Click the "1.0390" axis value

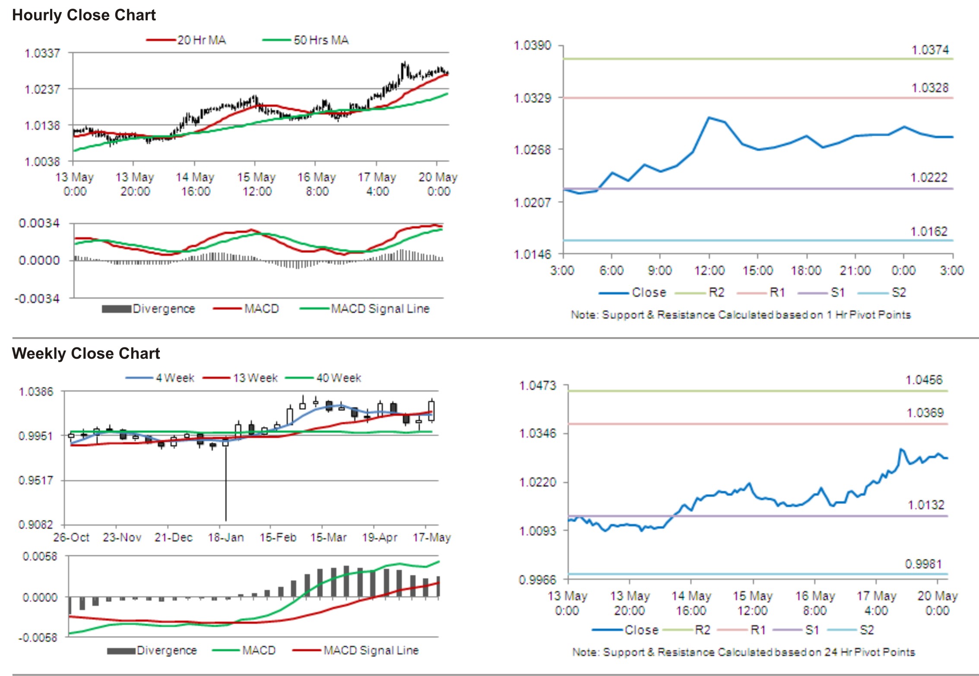532,45
